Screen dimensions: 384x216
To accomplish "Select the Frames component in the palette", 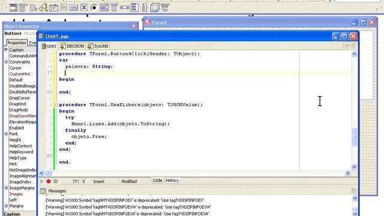I will coord(13,8).
